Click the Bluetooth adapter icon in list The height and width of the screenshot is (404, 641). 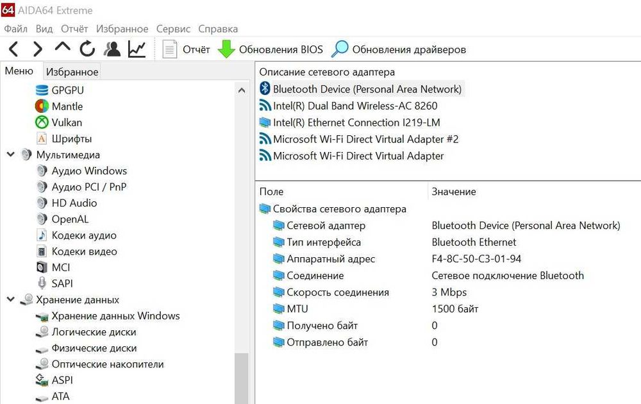(265, 88)
